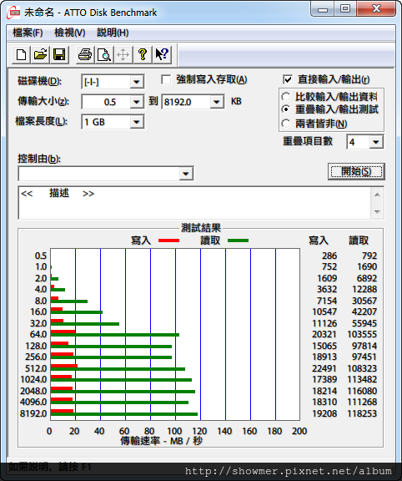Open the 檔案長度 1 GB dropdown

point(136,122)
